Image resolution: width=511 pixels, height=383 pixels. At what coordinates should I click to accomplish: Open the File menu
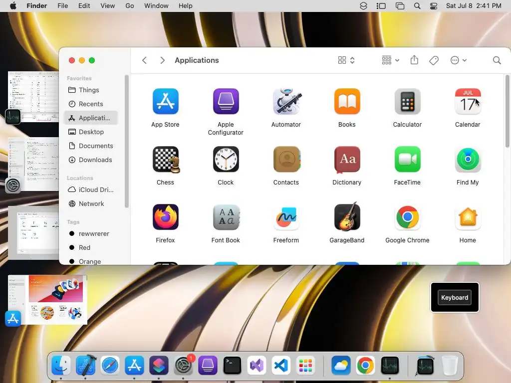point(62,6)
